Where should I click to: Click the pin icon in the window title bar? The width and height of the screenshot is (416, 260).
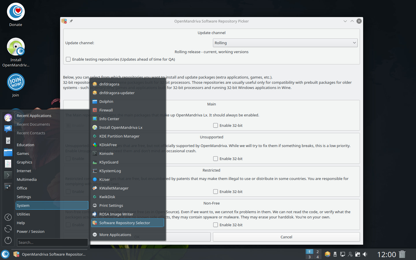click(x=71, y=21)
